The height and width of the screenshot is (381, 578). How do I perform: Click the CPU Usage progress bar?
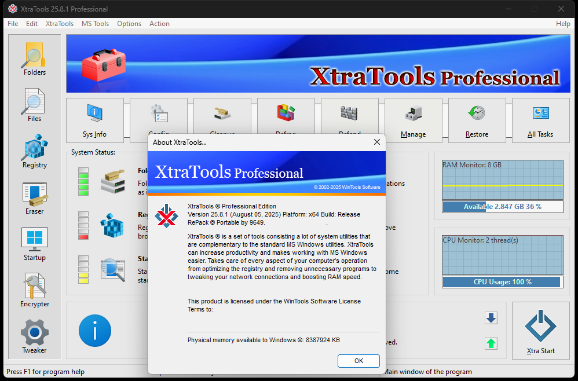(503, 282)
